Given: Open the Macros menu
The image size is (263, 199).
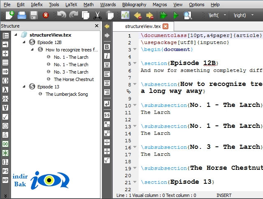Looking at the screenshot, I should pos(160,5).
